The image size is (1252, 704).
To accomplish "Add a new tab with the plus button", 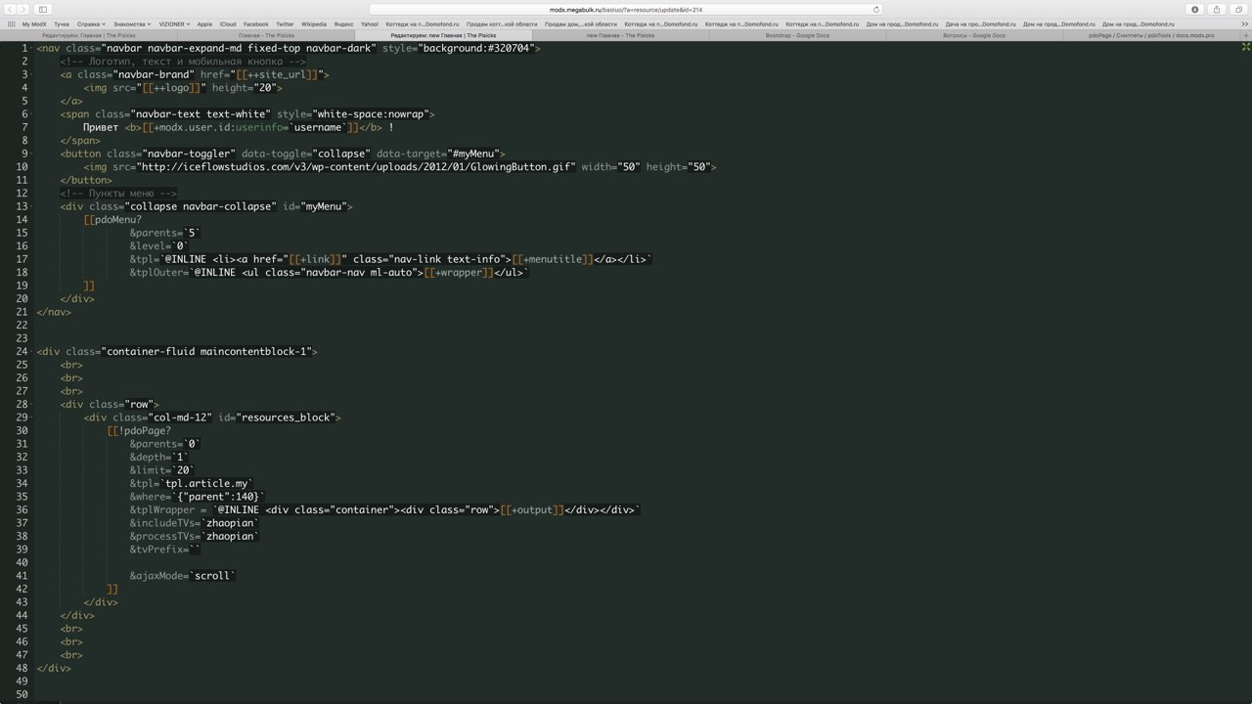I will pyautogui.click(x=1245, y=35).
